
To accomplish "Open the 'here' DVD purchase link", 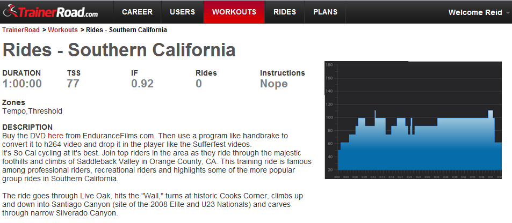I will tap(55, 135).
